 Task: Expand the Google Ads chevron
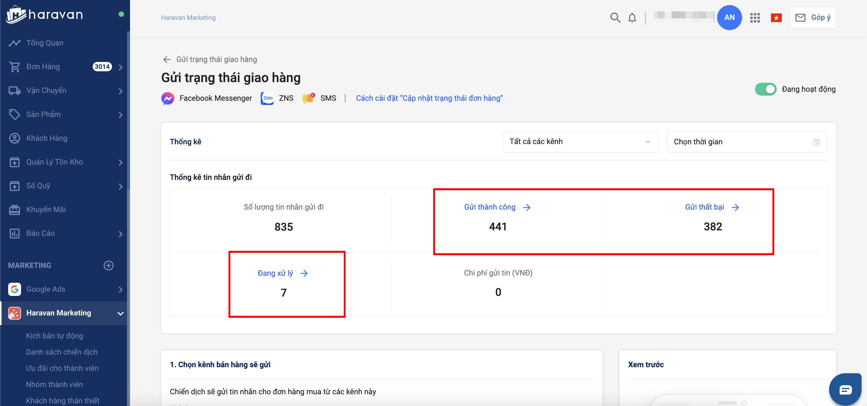(120, 289)
